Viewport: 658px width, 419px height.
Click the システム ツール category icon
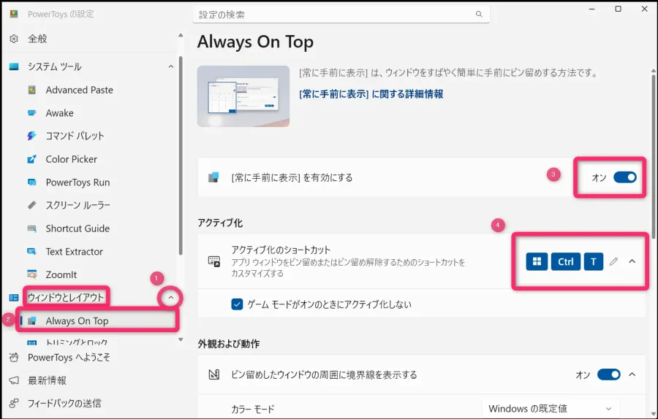(x=14, y=66)
